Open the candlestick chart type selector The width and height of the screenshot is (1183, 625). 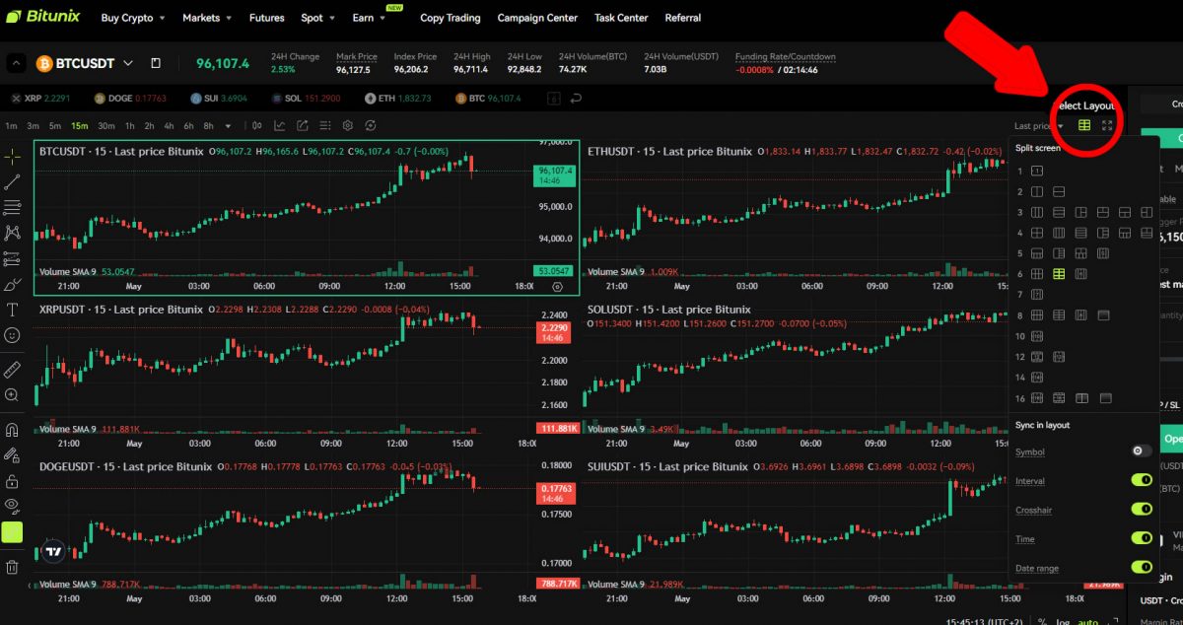(x=257, y=125)
